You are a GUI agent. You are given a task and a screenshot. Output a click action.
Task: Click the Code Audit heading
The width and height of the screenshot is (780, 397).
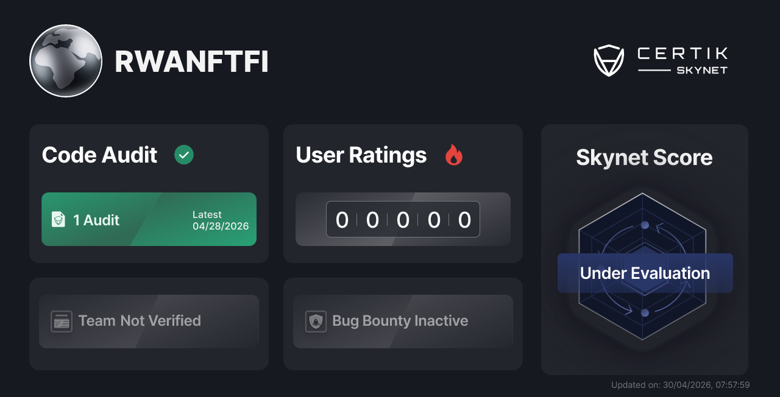click(x=99, y=155)
